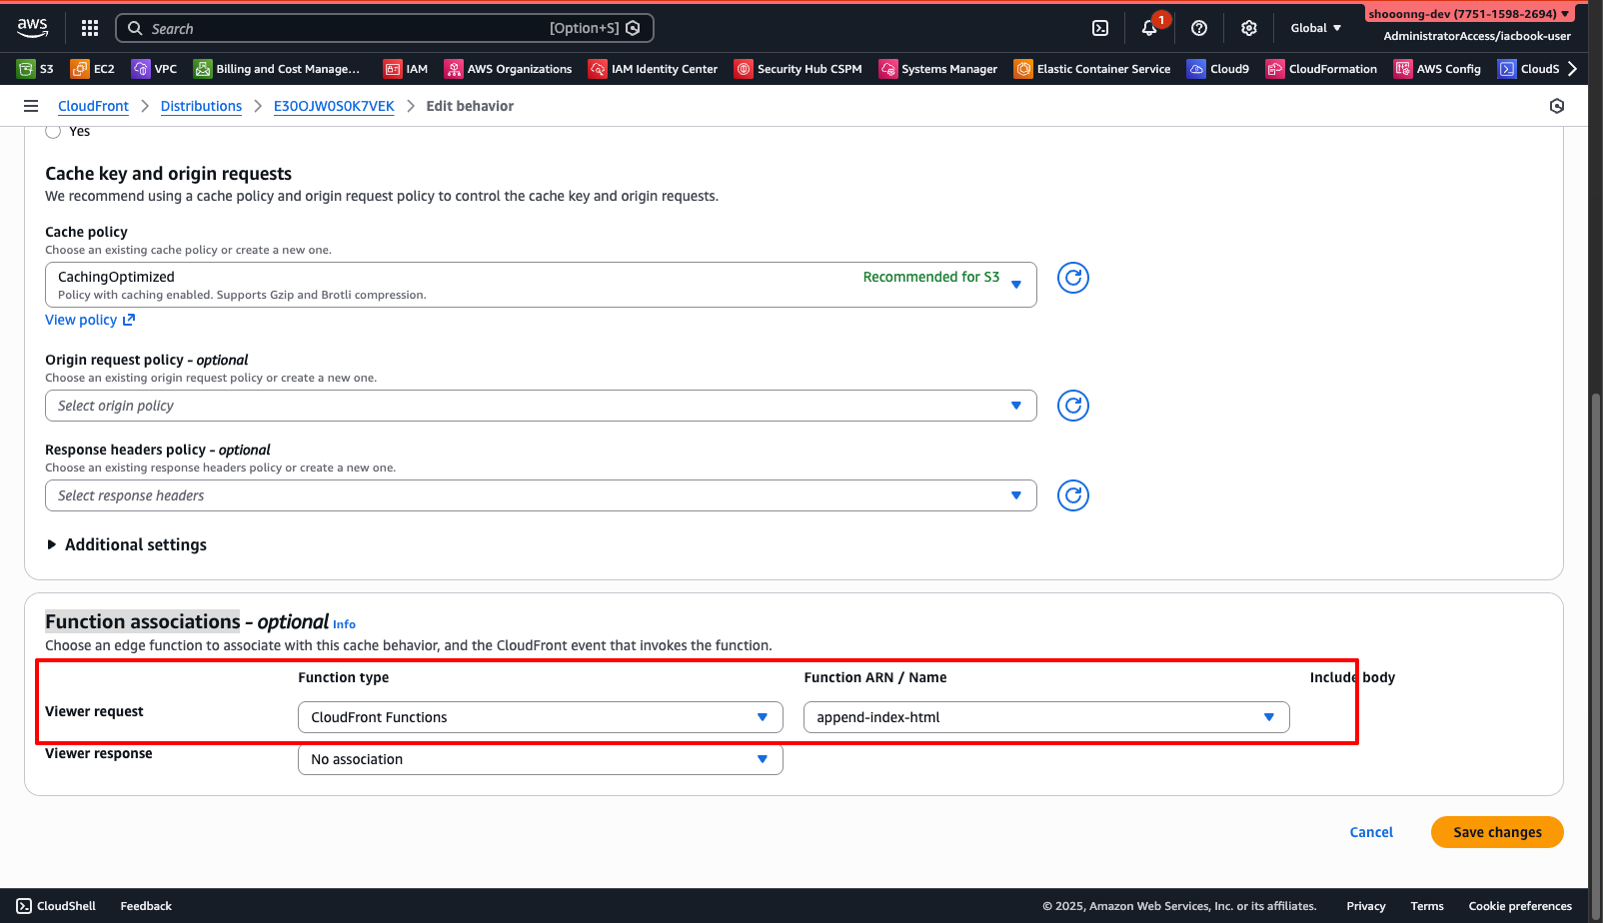Toggle the side navigation hamburger menu

click(x=31, y=106)
